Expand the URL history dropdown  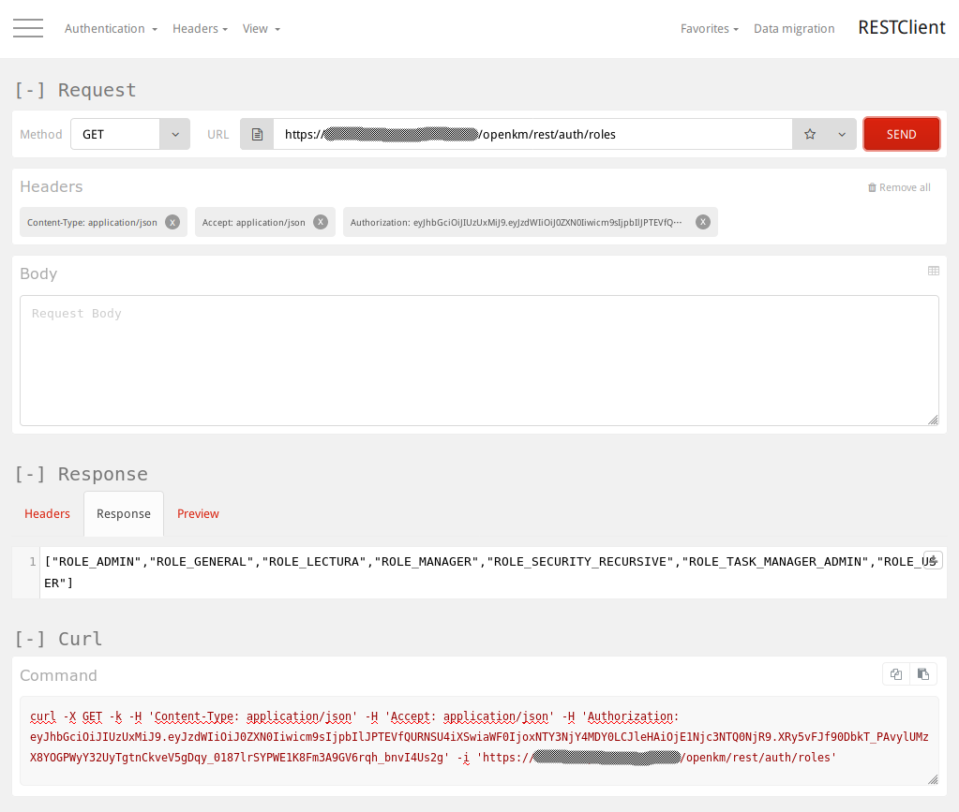pyautogui.click(x=842, y=134)
